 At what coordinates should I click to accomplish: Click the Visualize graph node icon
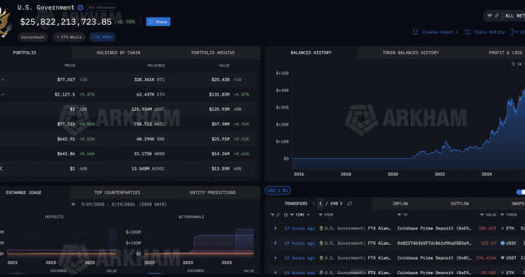(514, 32)
